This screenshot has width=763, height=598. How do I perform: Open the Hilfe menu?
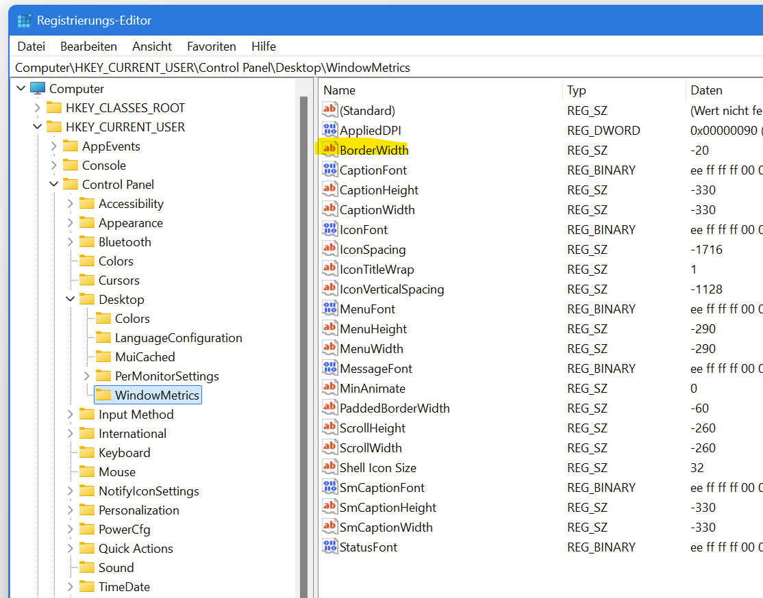coord(264,47)
